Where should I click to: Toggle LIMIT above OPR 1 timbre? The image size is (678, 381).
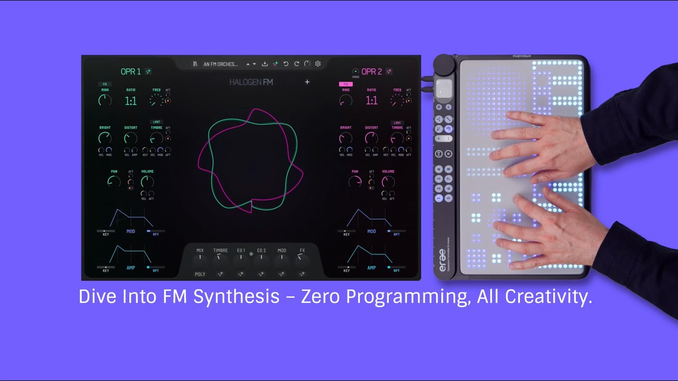tap(157, 122)
